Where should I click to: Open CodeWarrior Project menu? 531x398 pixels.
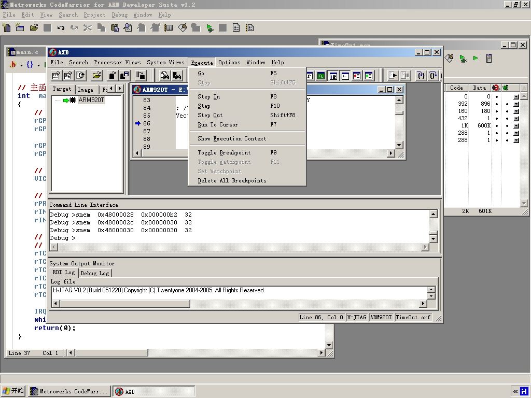tap(94, 15)
